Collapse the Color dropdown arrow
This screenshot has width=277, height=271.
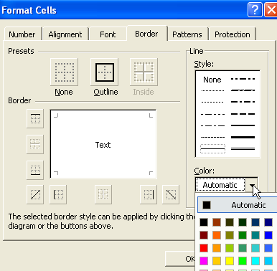(x=252, y=185)
